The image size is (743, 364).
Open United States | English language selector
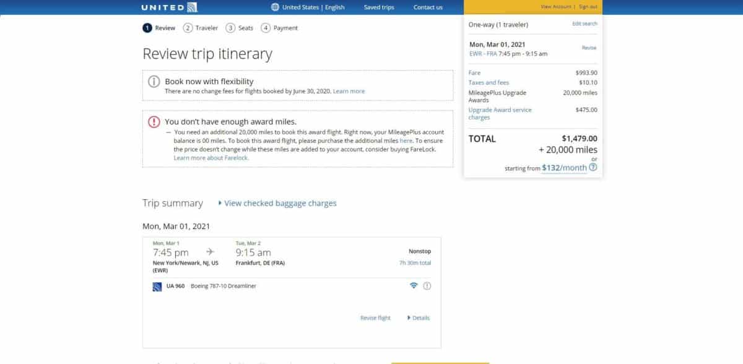pyautogui.click(x=313, y=7)
